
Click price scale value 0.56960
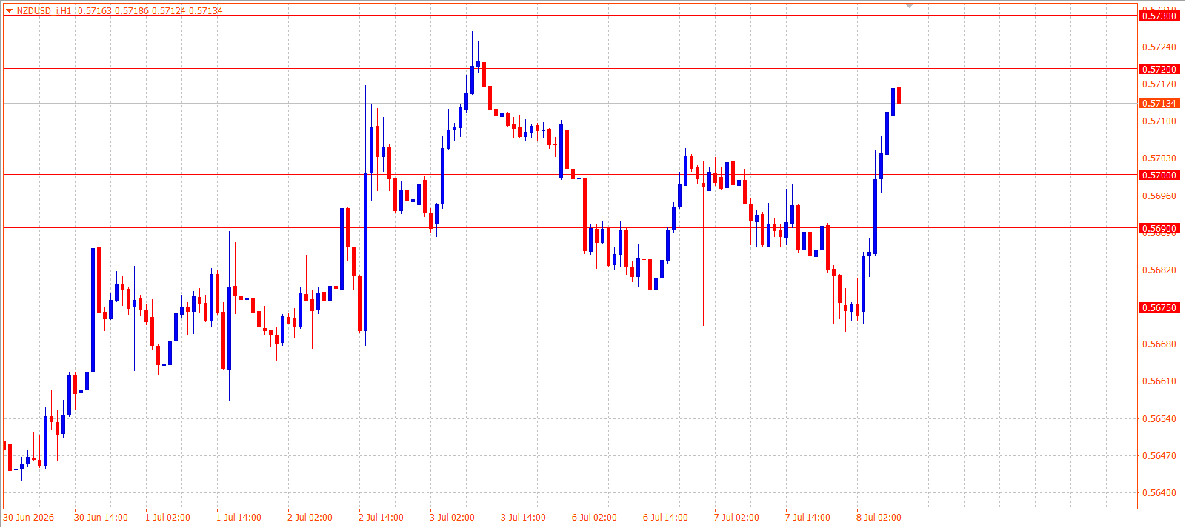tap(1159, 196)
